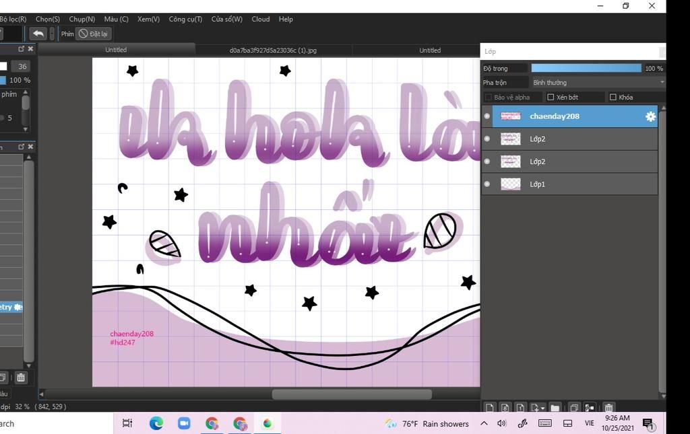Viewport: 690px width, 434px height.
Task: Click the layer panel vertical scrollbar
Action: click(663, 252)
